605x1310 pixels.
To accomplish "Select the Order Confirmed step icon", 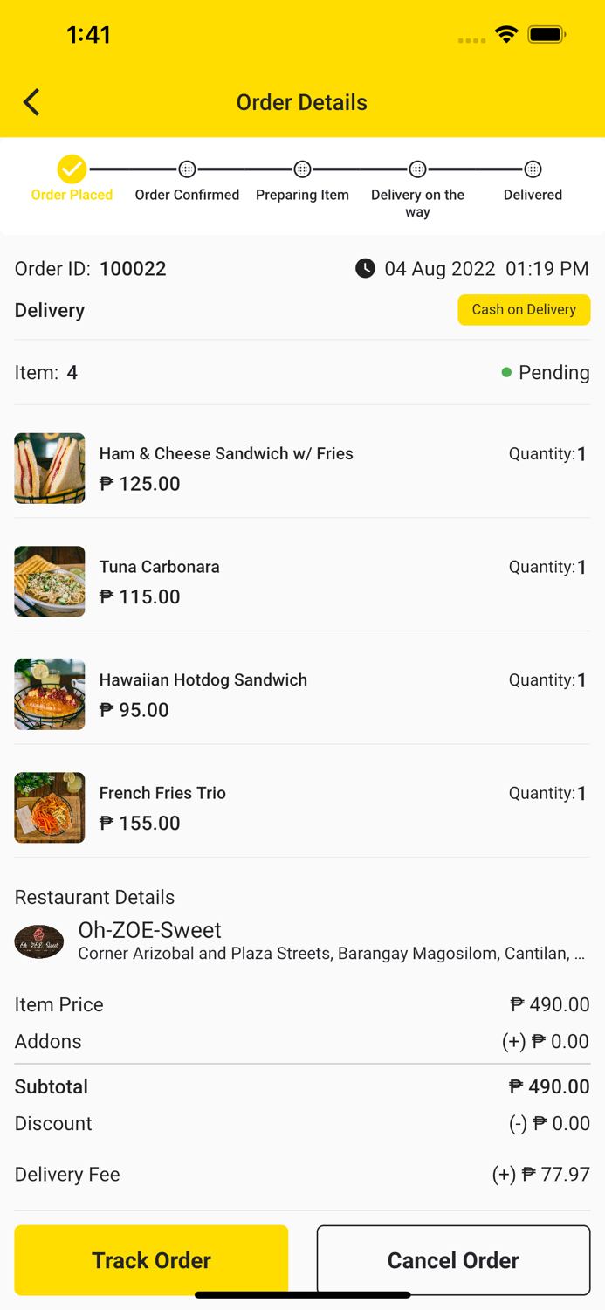I will pos(187,169).
